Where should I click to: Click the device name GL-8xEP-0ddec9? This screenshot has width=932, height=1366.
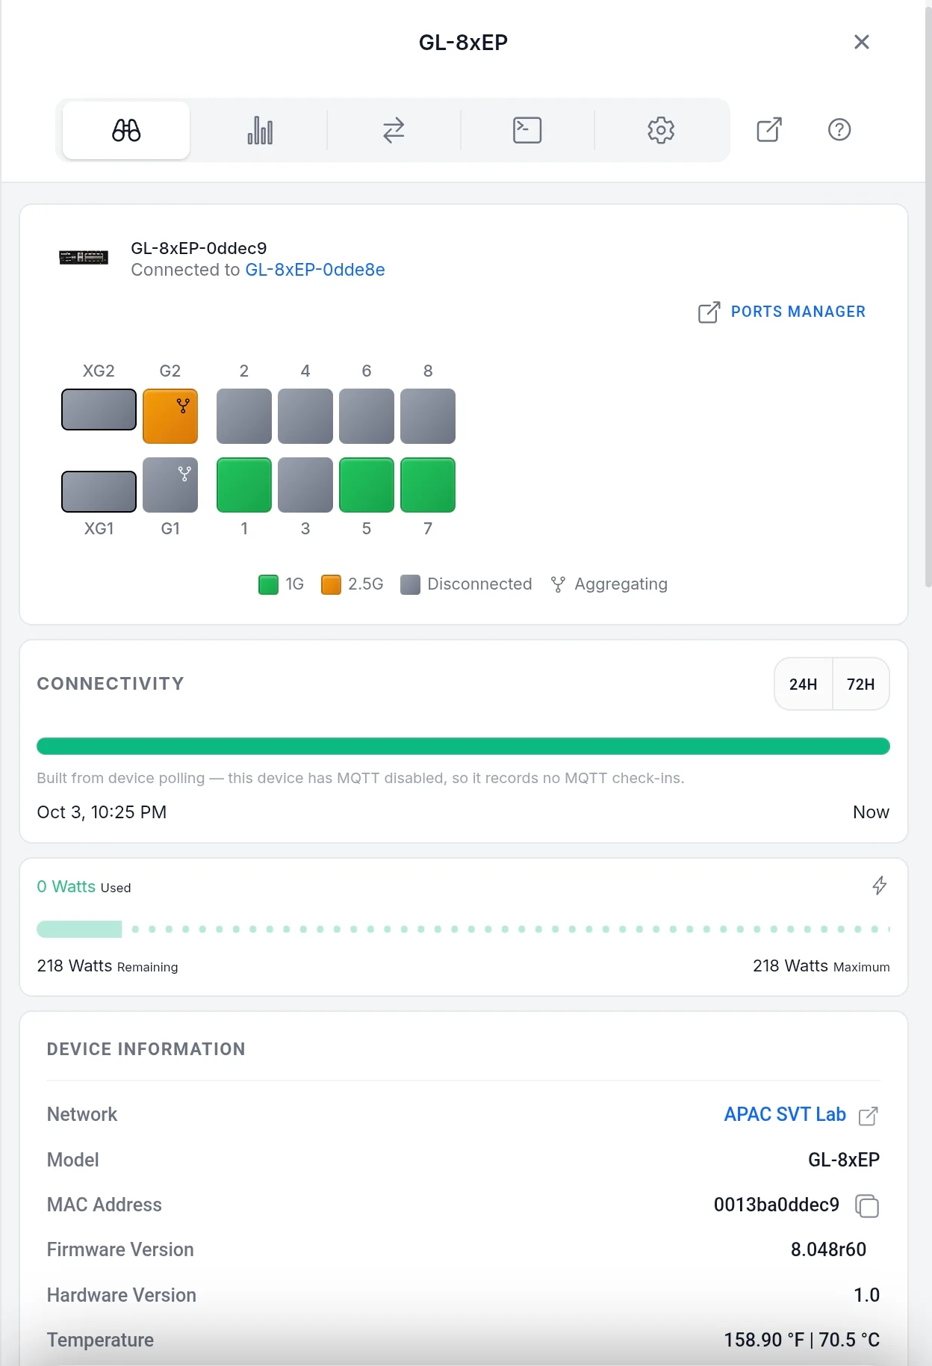coord(199,248)
